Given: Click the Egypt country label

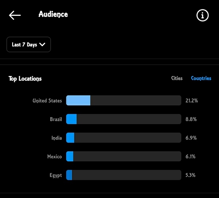Looking at the screenshot, I should (x=56, y=175).
